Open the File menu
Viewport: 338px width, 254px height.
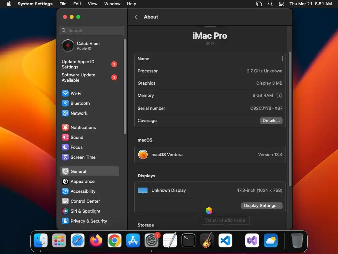tap(63, 4)
